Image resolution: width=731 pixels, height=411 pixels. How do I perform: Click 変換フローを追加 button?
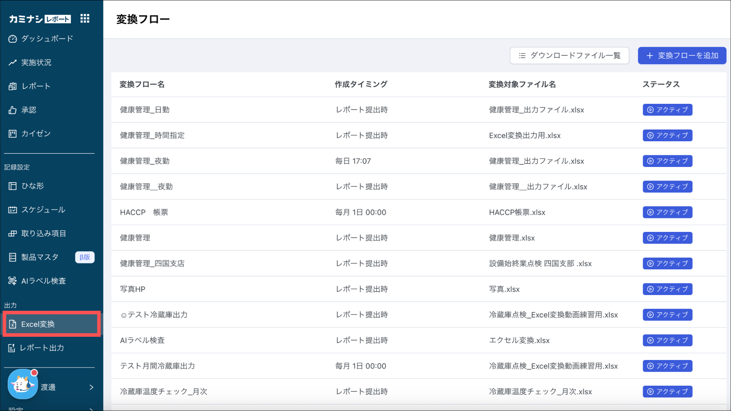tap(682, 56)
